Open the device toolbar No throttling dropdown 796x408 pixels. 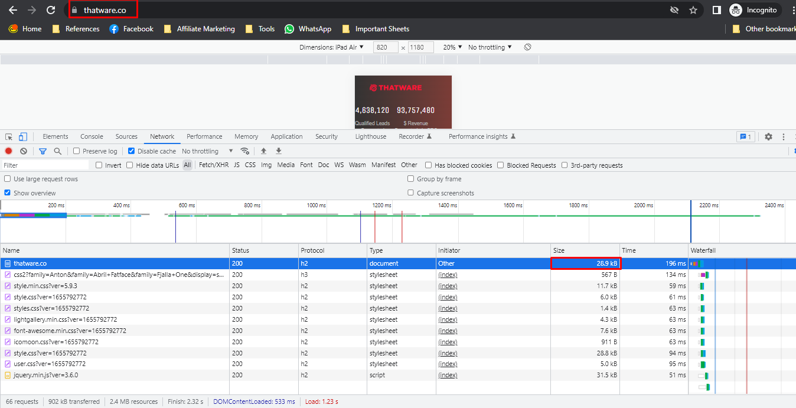pos(490,47)
